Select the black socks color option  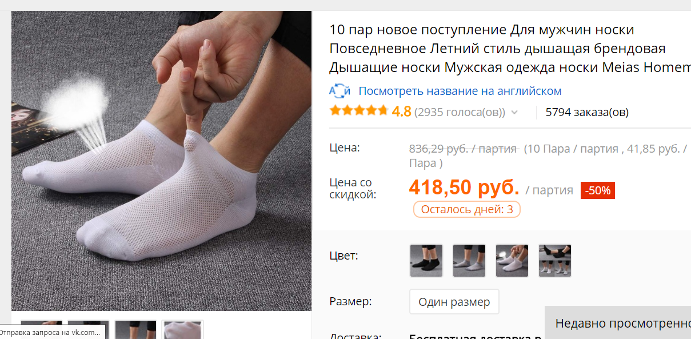(426, 261)
